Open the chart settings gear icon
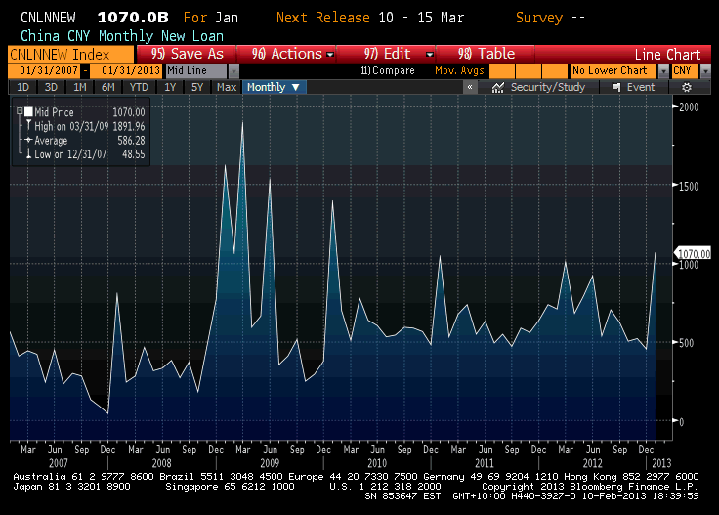719x515 pixels. coord(687,87)
